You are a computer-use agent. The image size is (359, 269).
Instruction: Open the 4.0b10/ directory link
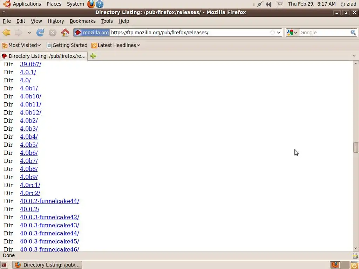click(x=31, y=96)
